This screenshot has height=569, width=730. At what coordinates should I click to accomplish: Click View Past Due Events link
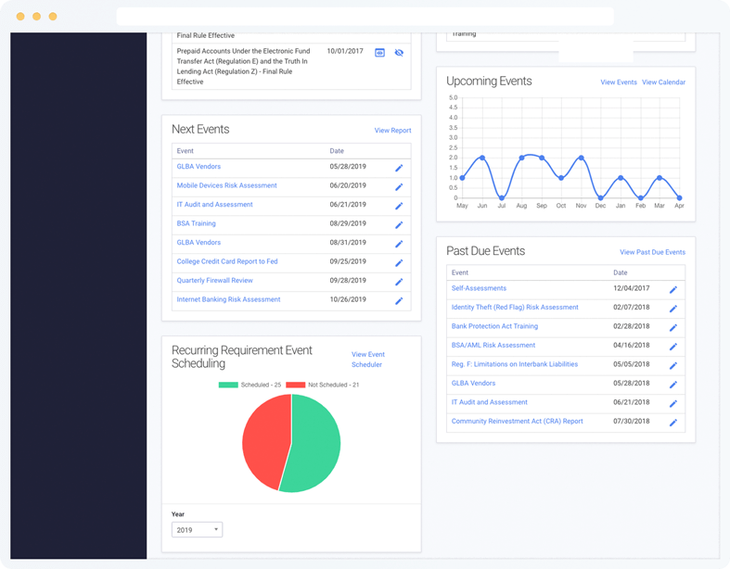pyautogui.click(x=652, y=252)
